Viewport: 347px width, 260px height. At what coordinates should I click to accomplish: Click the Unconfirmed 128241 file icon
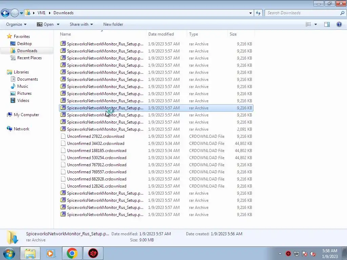[x=63, y=186]
